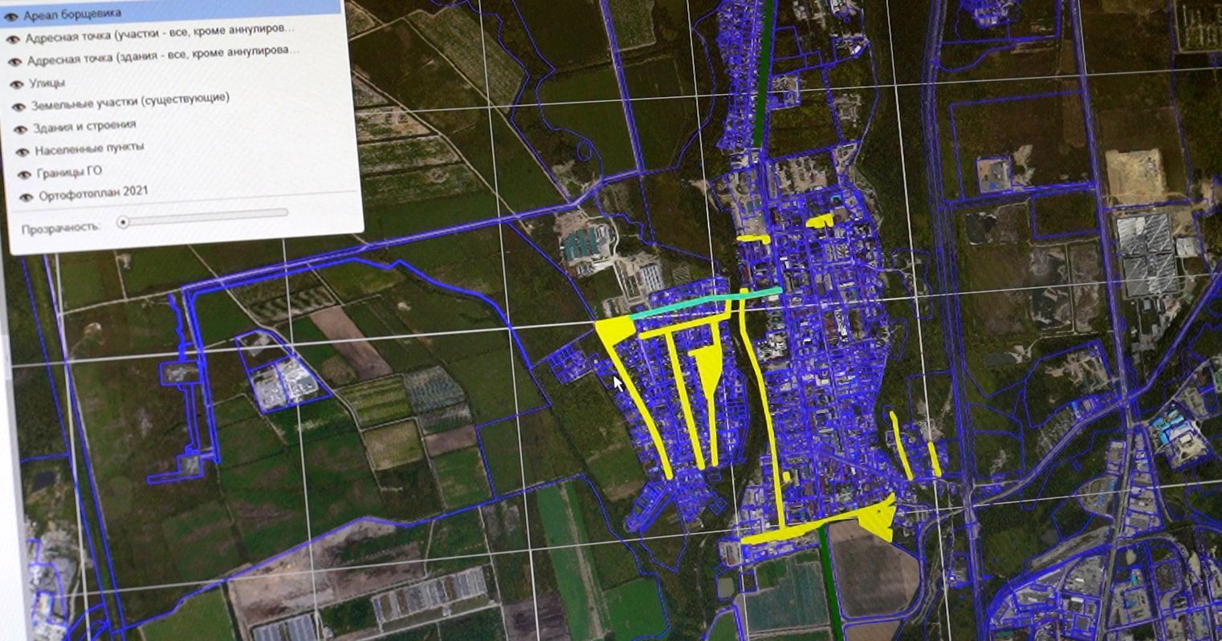The width and height of the screenshot is (1222, 641).
Task: Toggle visibility of Адресная точка (участки) layer
Action: (13, 39)
